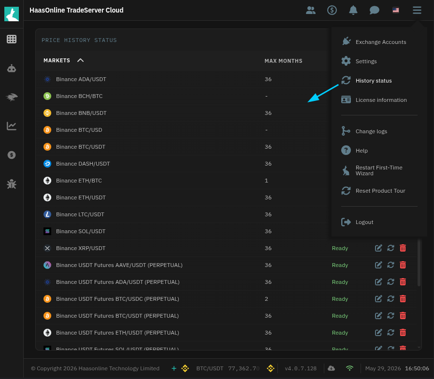This screenshot has height=379, width=434.
Task: Toggle the hamburger menu icon
Action: click(417, 10)
